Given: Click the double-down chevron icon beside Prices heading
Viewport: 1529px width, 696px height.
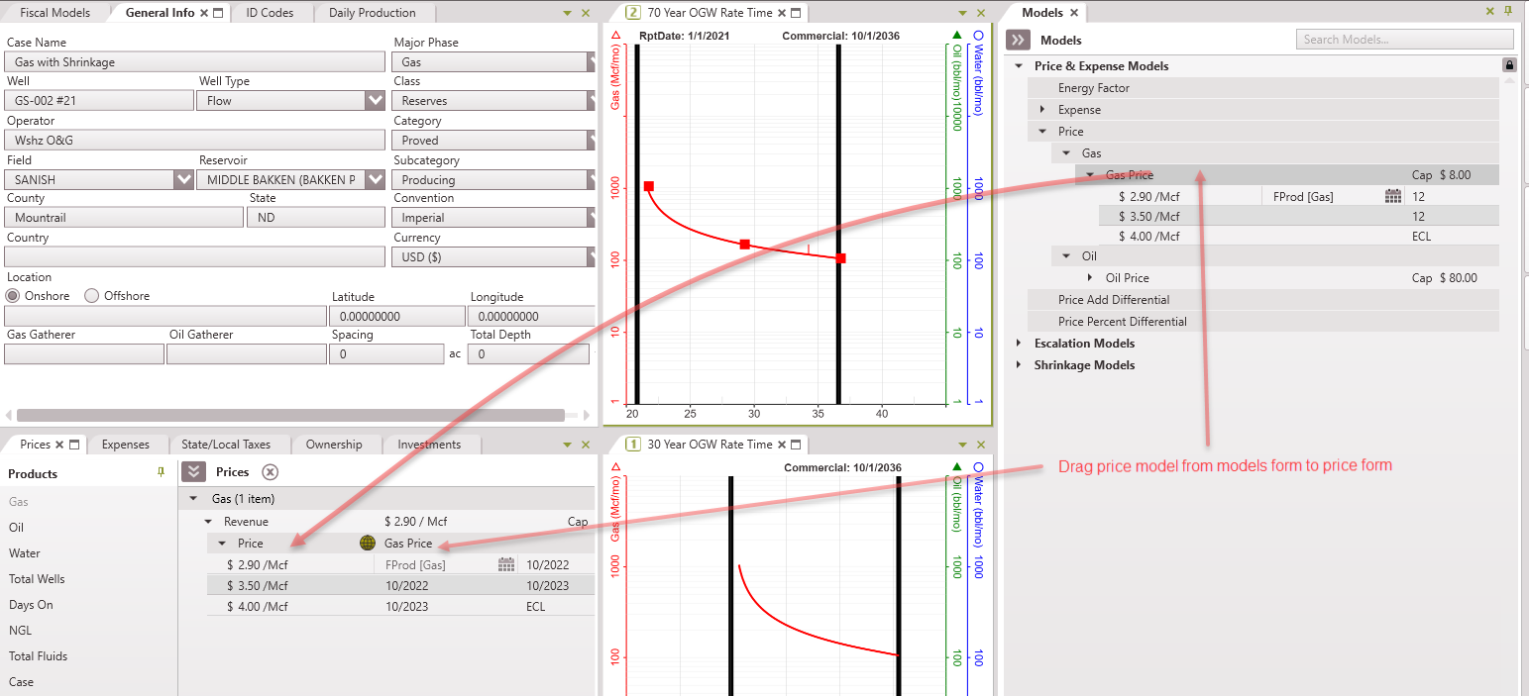Looking at the screenshot, I should (x=194, y=472).
